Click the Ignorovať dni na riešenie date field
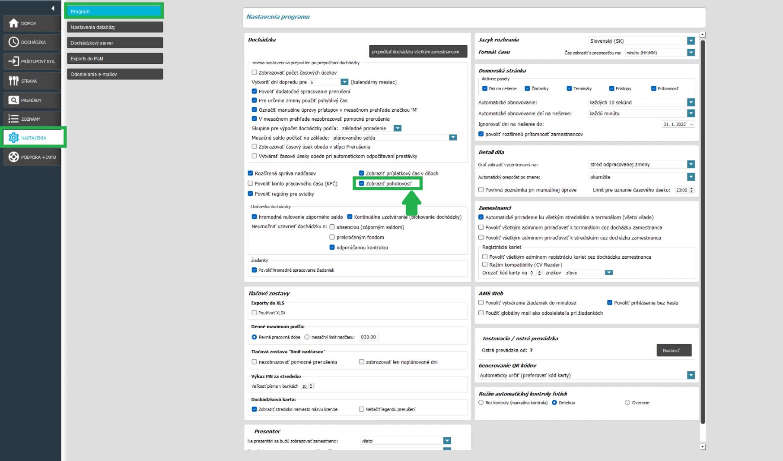This screenshot has width=783, height=461. pyautogui.click(x=678, y=124)
